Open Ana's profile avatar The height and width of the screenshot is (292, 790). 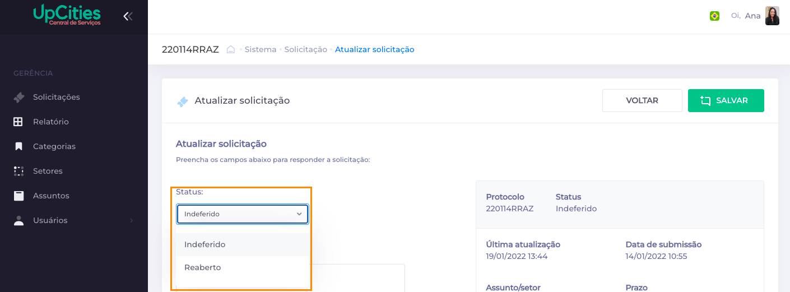(x=772, y=16)
